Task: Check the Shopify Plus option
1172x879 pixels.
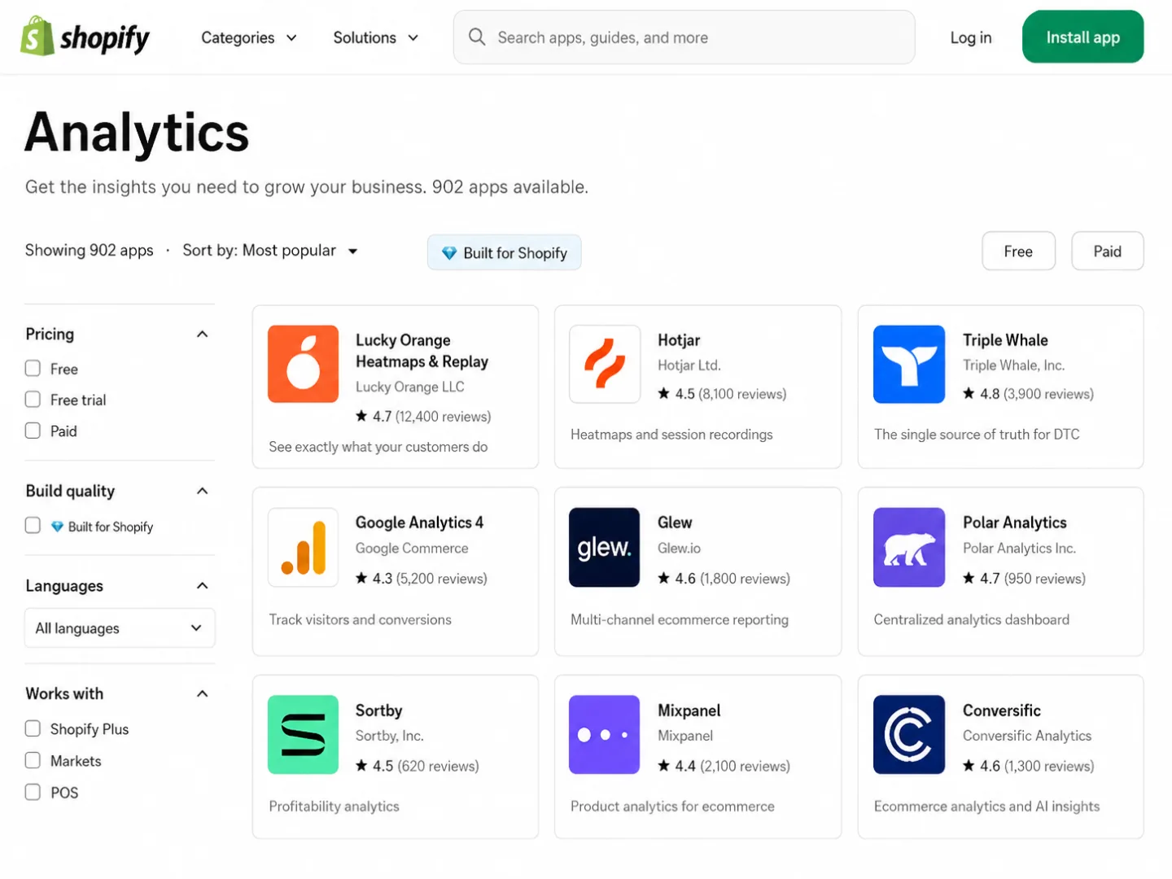Action: (33, 728)
